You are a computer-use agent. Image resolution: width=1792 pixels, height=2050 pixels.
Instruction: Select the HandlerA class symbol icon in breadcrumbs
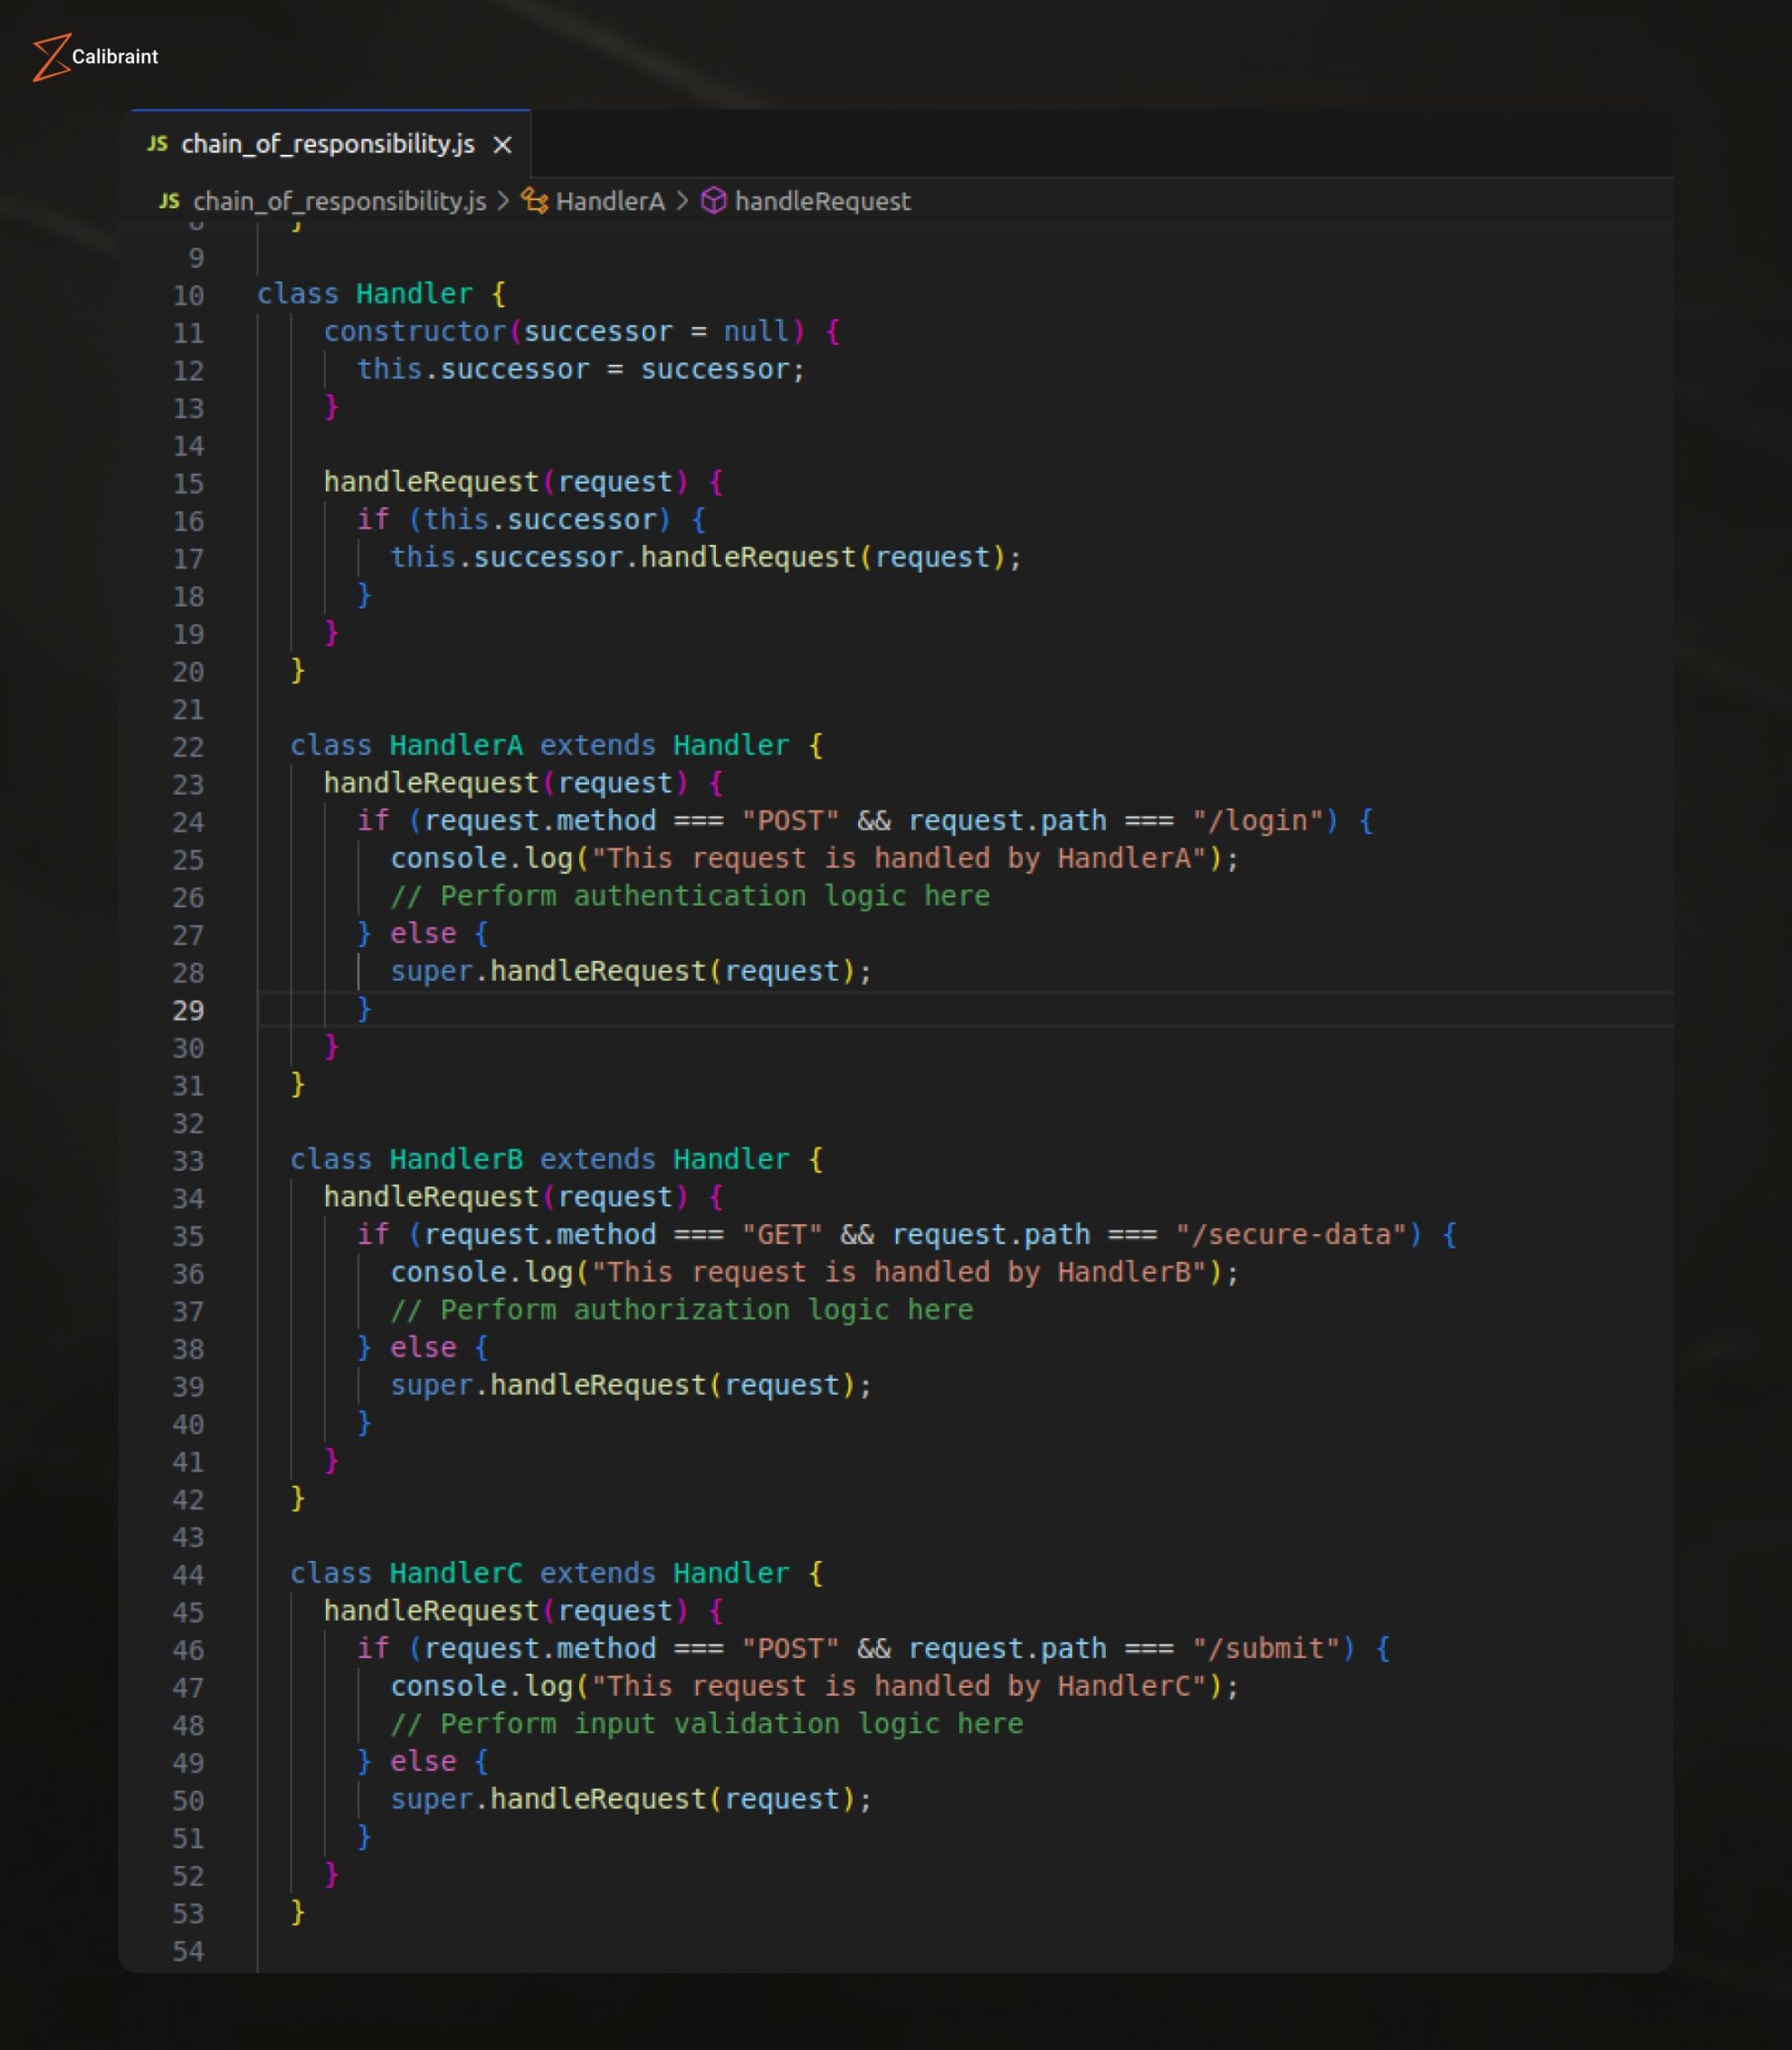coord(533,201)
